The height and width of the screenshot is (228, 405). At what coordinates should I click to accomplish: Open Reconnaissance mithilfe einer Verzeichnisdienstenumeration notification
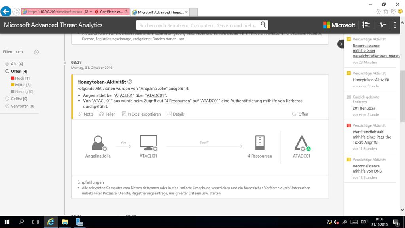point(376,51)
